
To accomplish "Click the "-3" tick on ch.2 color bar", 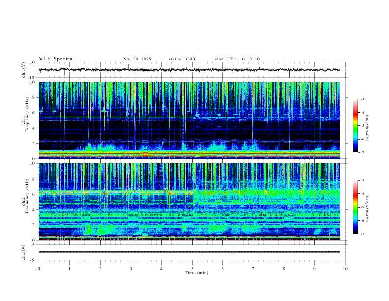I will 362,181.
